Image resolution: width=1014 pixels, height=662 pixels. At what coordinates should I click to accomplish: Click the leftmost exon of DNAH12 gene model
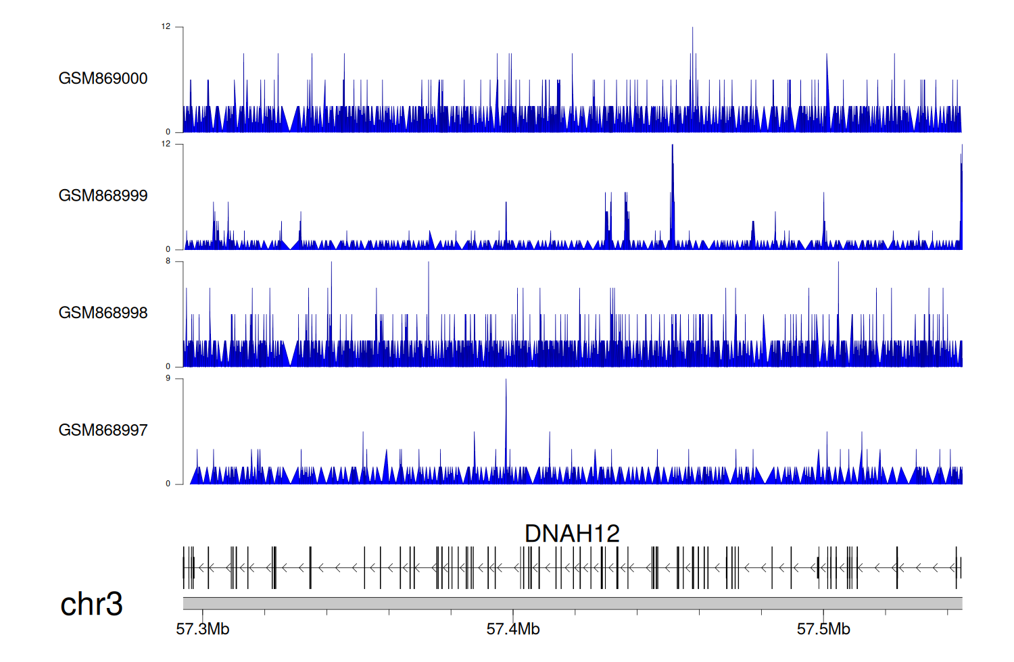click(184, 568)
